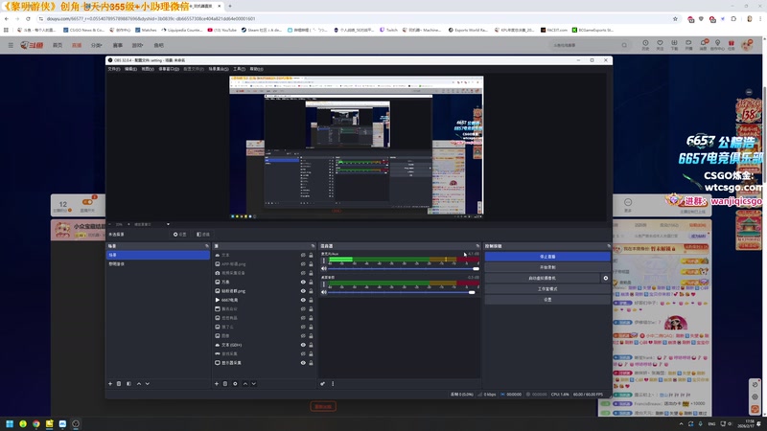Toggle visibility of 6667电竞 source

[x=303, y=300]
